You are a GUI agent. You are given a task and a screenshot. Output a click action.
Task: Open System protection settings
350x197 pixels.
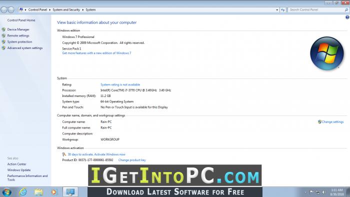click(x=19, y=41)
